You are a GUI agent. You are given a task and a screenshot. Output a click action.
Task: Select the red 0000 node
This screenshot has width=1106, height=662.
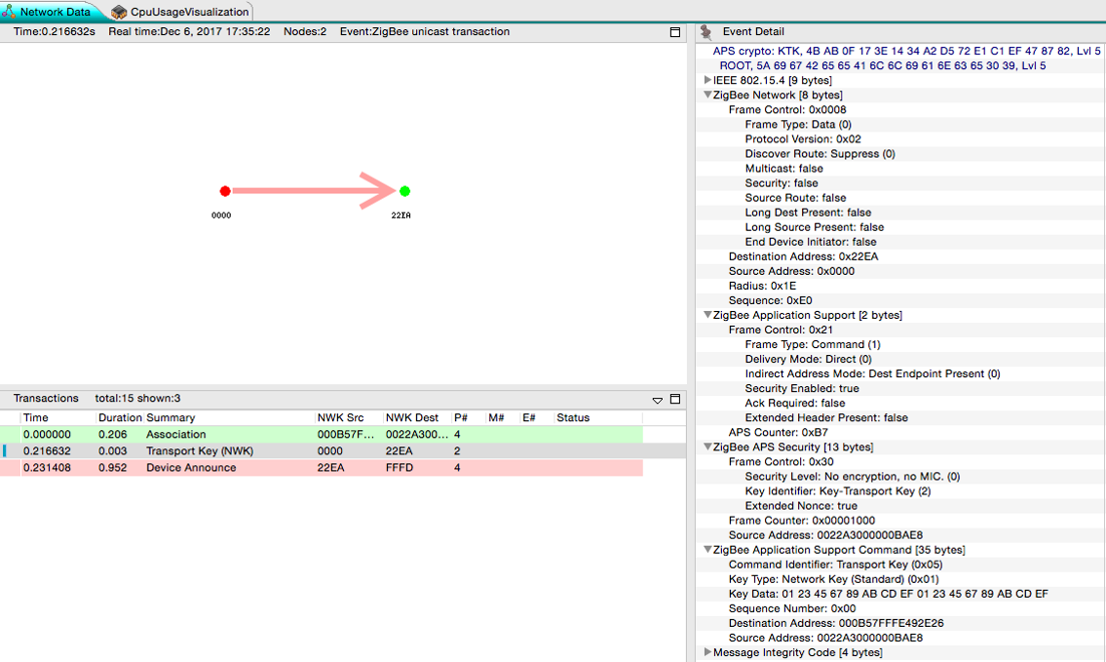pyautogui.click(x=224, y=191)
